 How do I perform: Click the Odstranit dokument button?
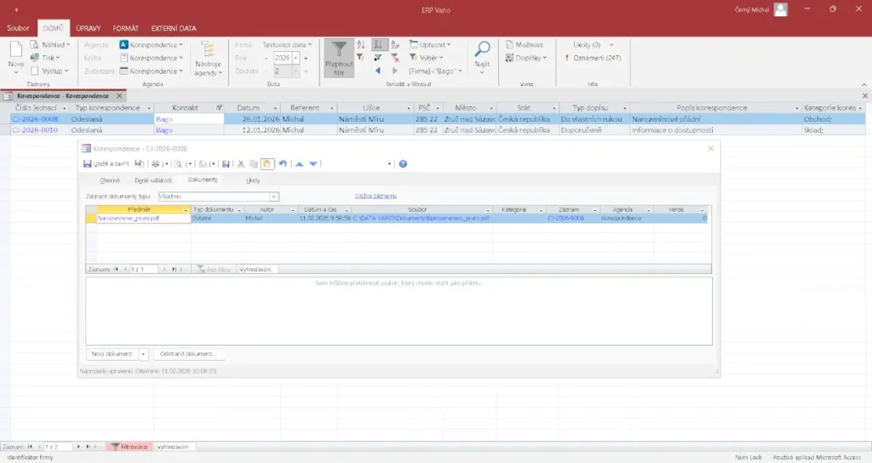[190, 353]
